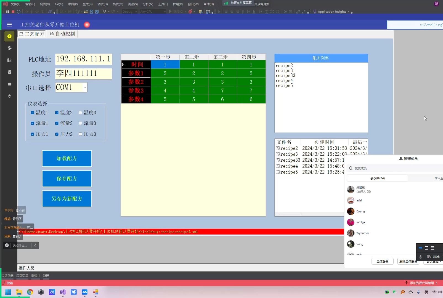
Task: Pause debugging in Visual Studio toolbar
Action: click(8, 12)
